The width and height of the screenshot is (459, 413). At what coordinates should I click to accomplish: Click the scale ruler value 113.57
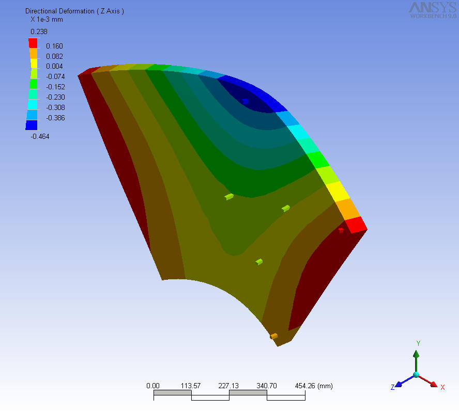point(191,386)
